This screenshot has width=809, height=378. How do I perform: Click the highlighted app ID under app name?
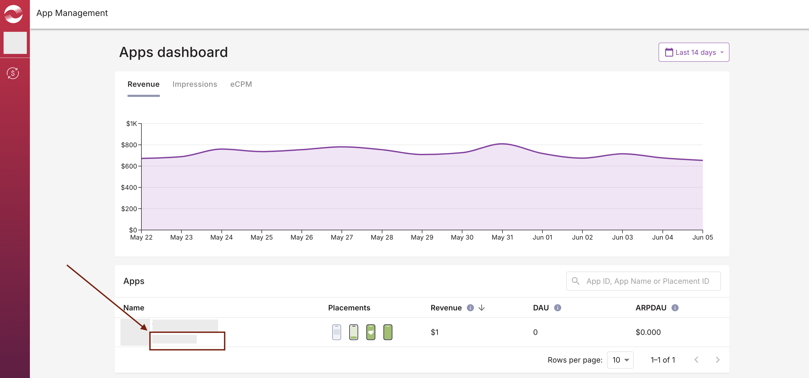pos(175,339)
